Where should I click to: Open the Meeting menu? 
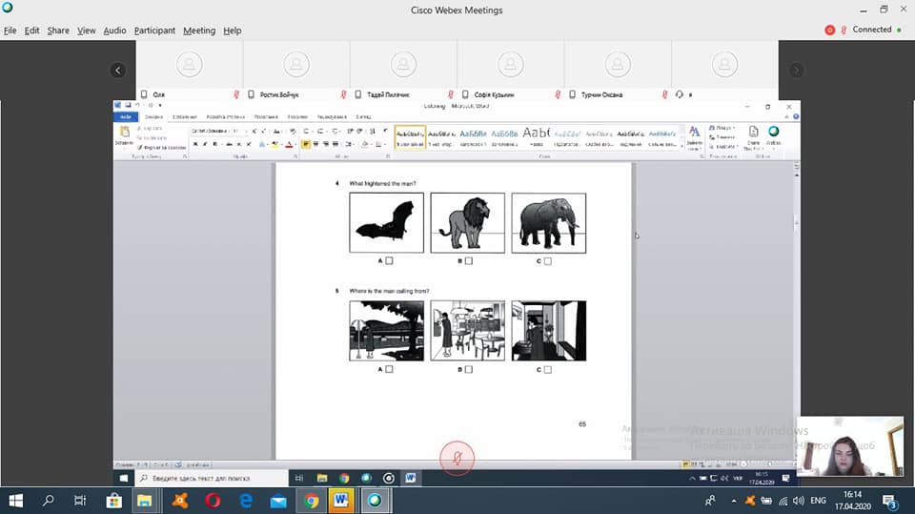point(199,31)
